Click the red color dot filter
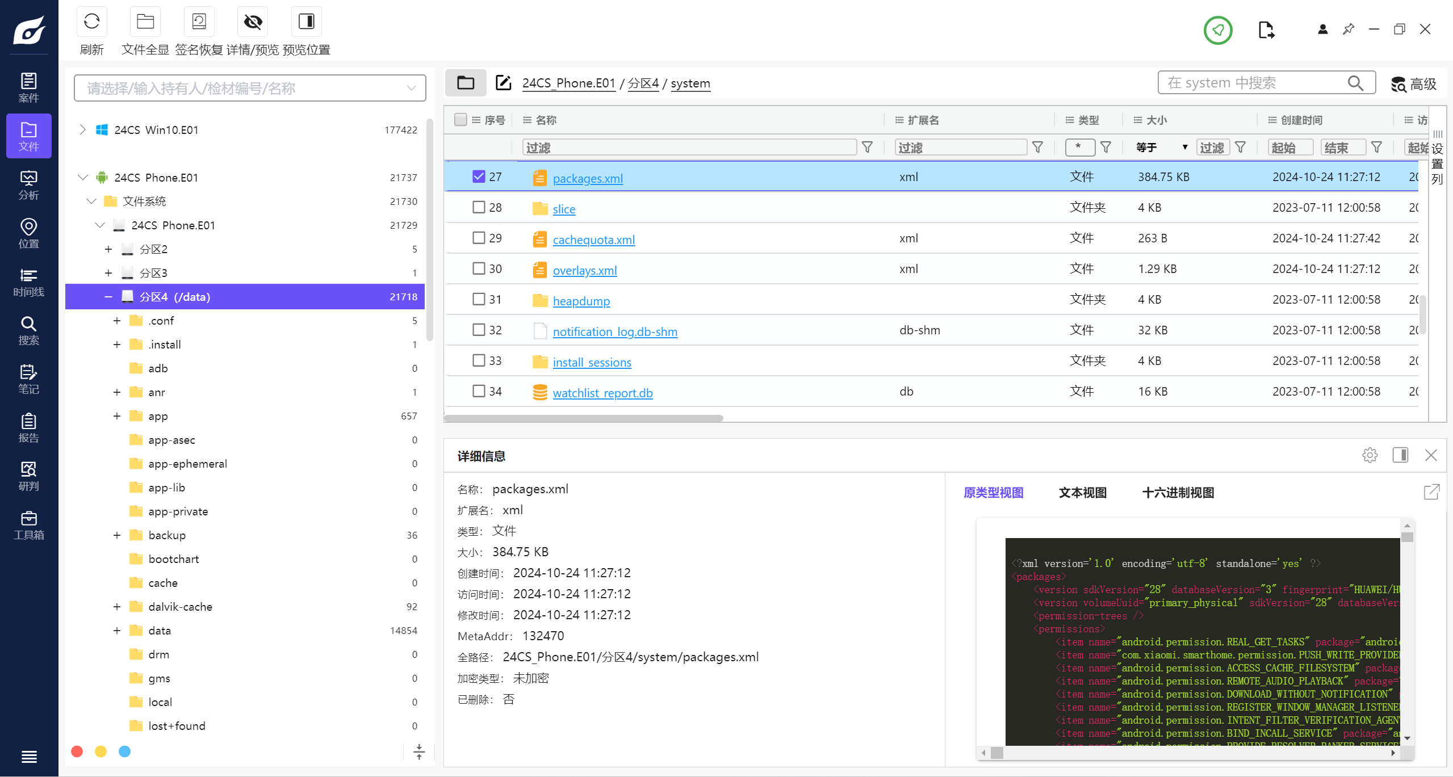The image size is (1453, 777). point(77,751)
